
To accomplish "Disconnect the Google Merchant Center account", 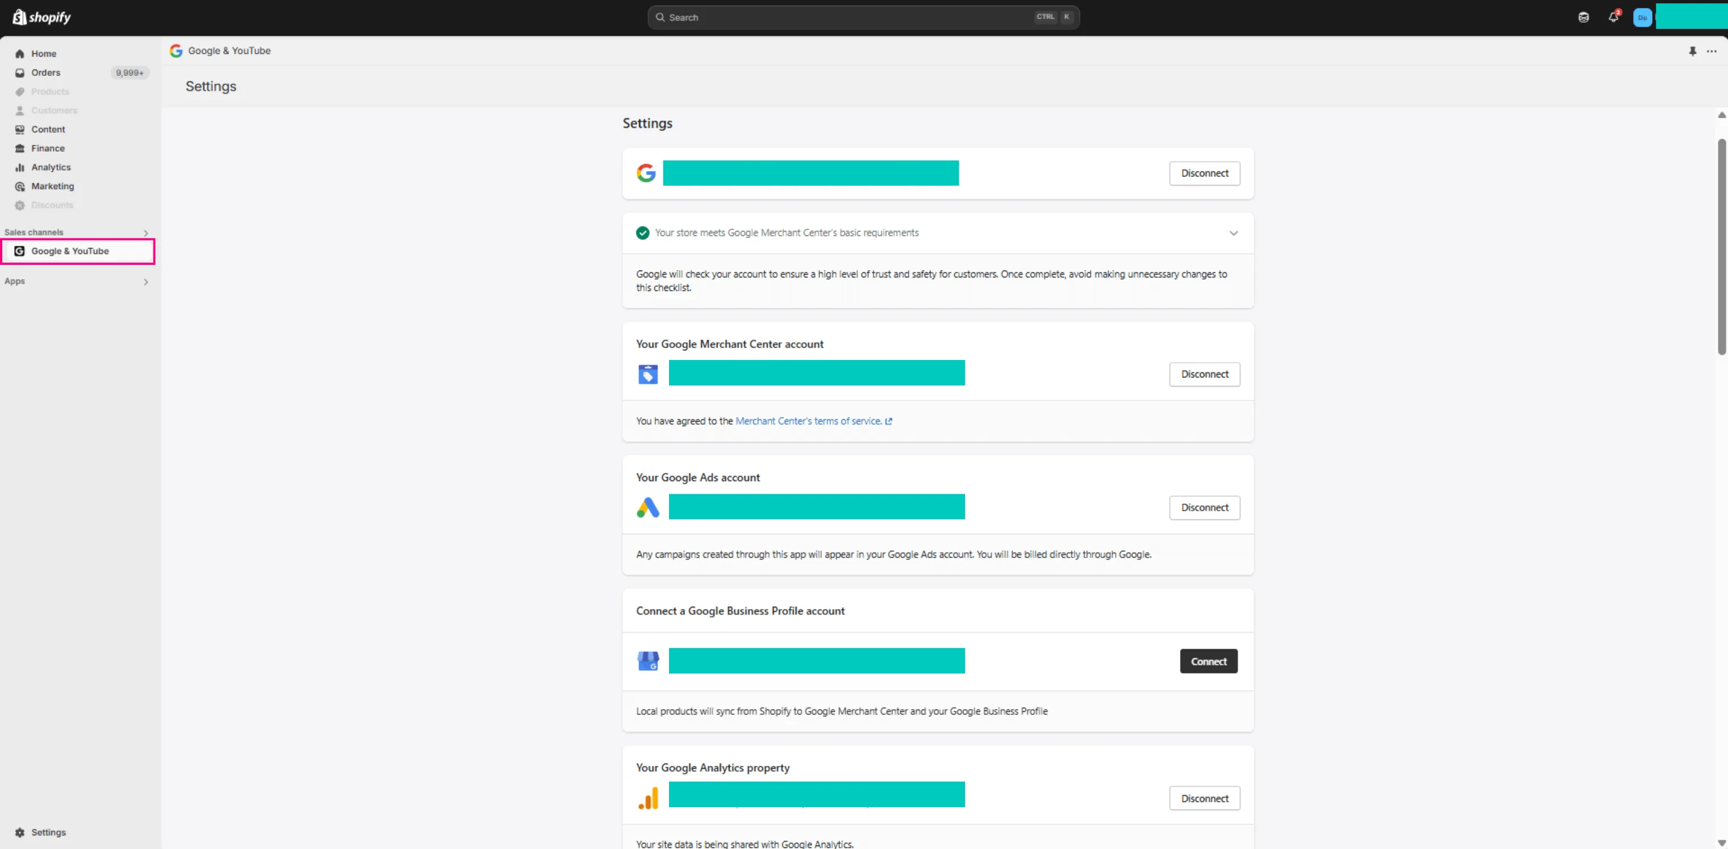I will (1204, 374).
